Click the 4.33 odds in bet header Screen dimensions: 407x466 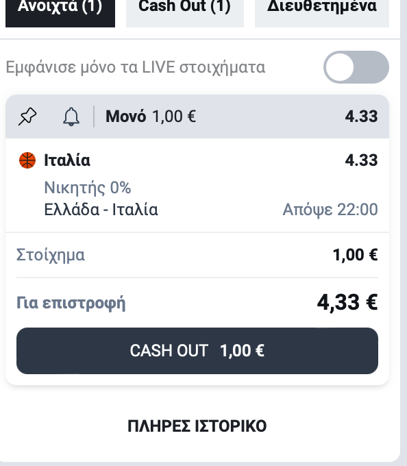click(x=361, y=116)
